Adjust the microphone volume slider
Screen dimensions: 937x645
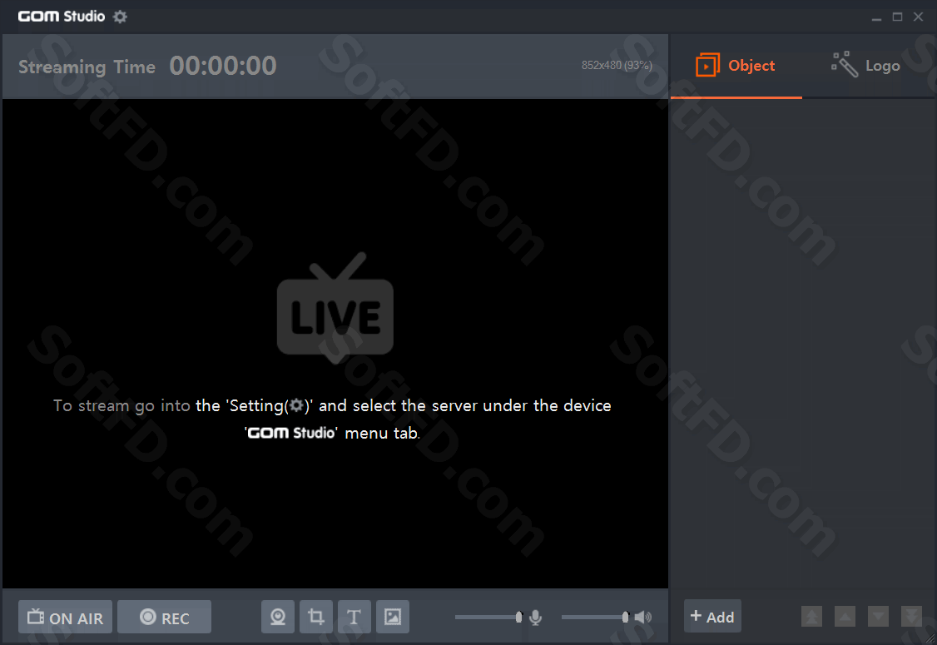488,617
